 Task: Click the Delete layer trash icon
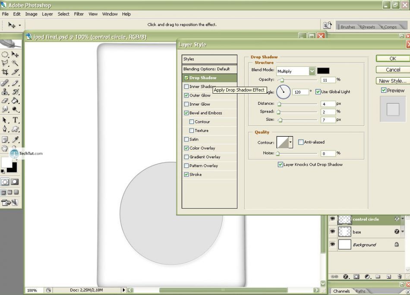(x=400, y=276)
